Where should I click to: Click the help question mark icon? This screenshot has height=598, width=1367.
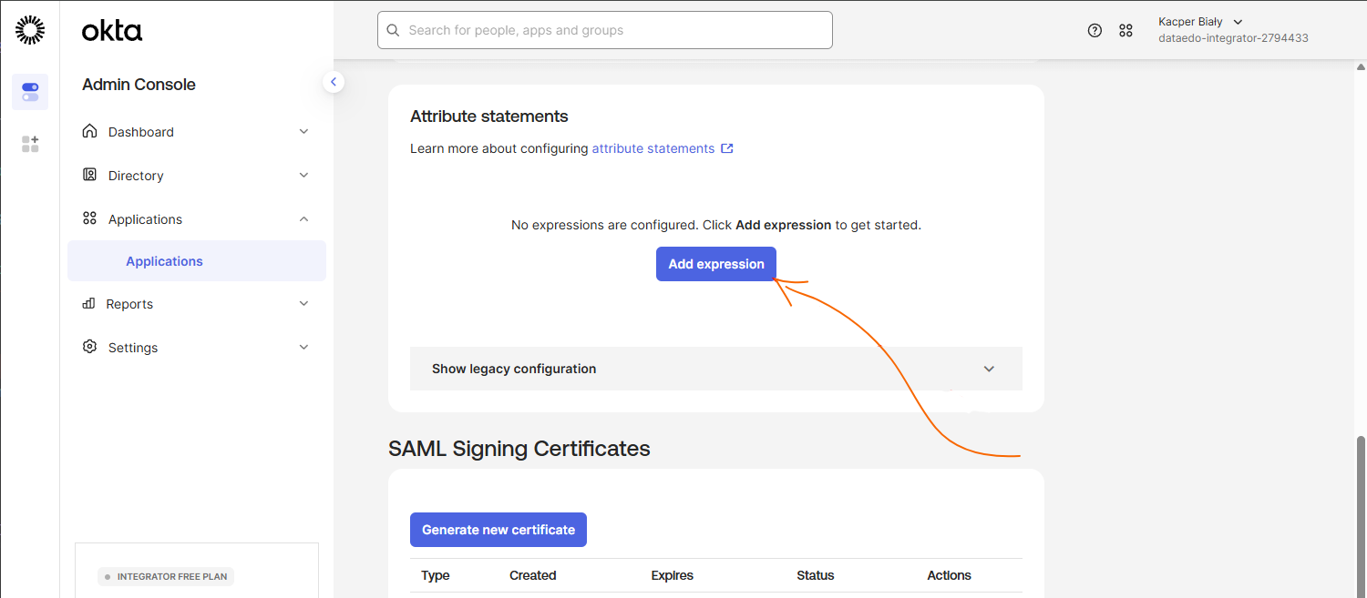1095,30
